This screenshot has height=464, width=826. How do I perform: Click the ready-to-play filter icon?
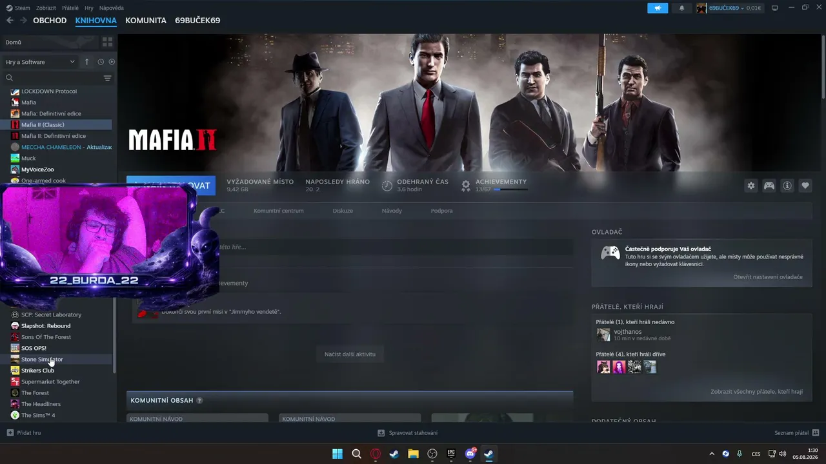click(112, 62)
